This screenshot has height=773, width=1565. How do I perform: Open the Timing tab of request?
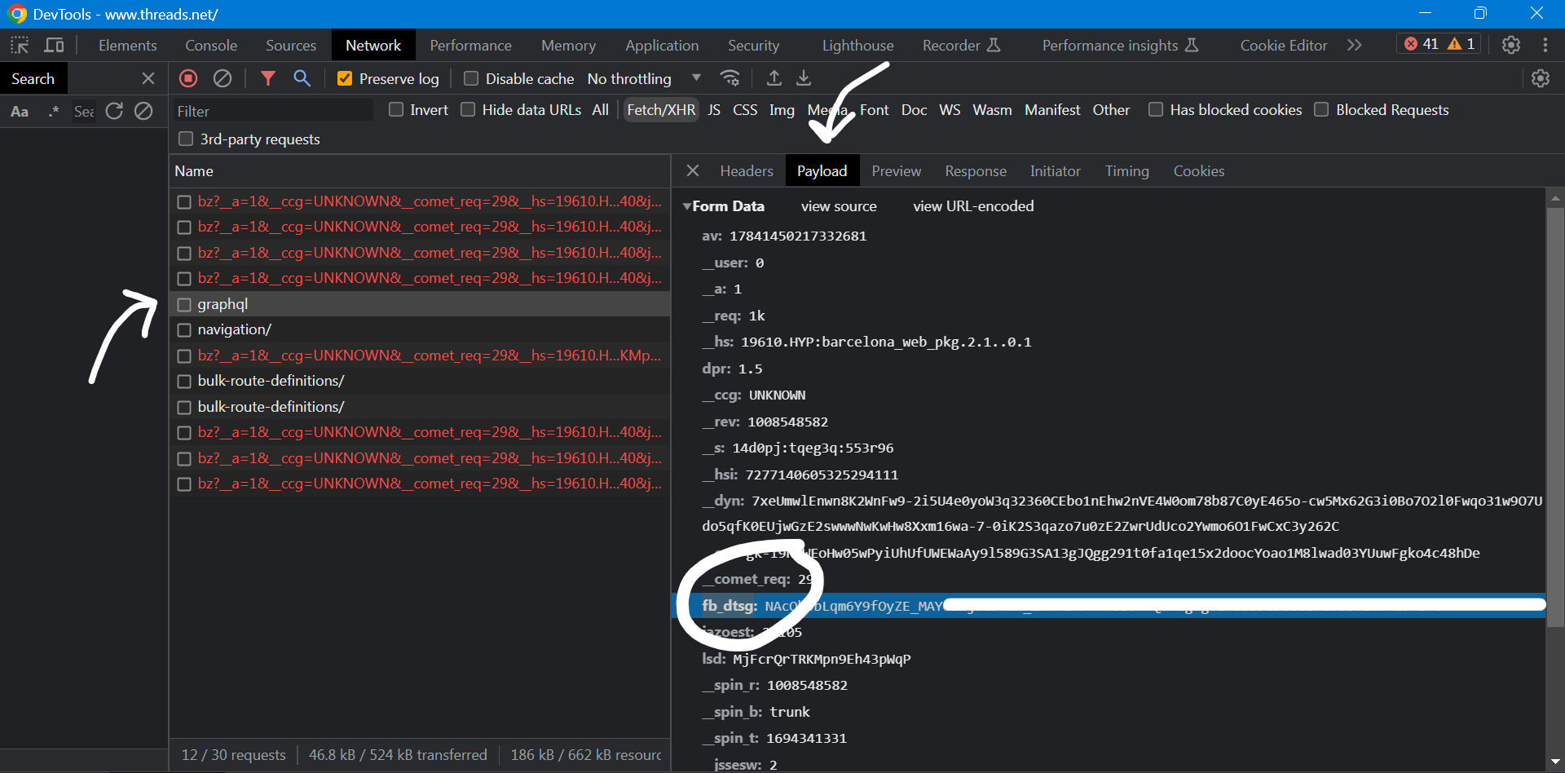coord(1127,170)
